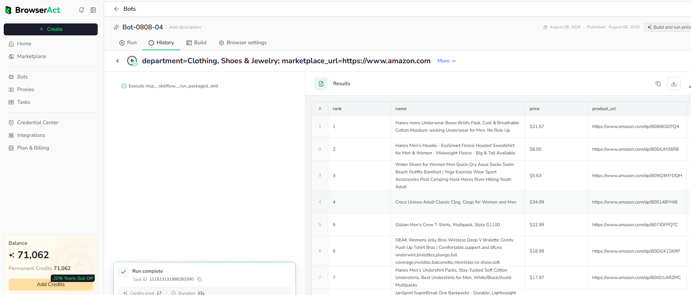Click the back arrow beside Bots

pyautogui.click(x=117, y=9)
